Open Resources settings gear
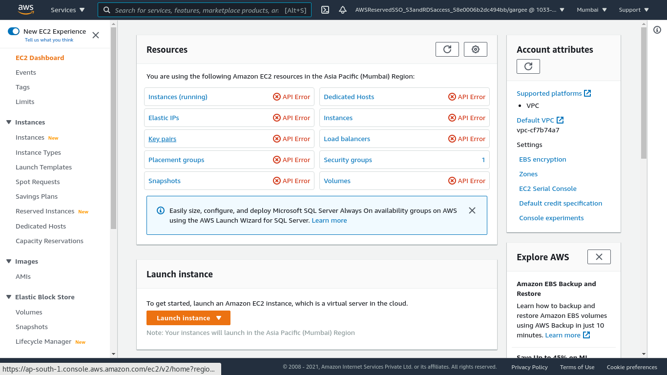This screenshot has width=667, height=375. pos(475,49)
